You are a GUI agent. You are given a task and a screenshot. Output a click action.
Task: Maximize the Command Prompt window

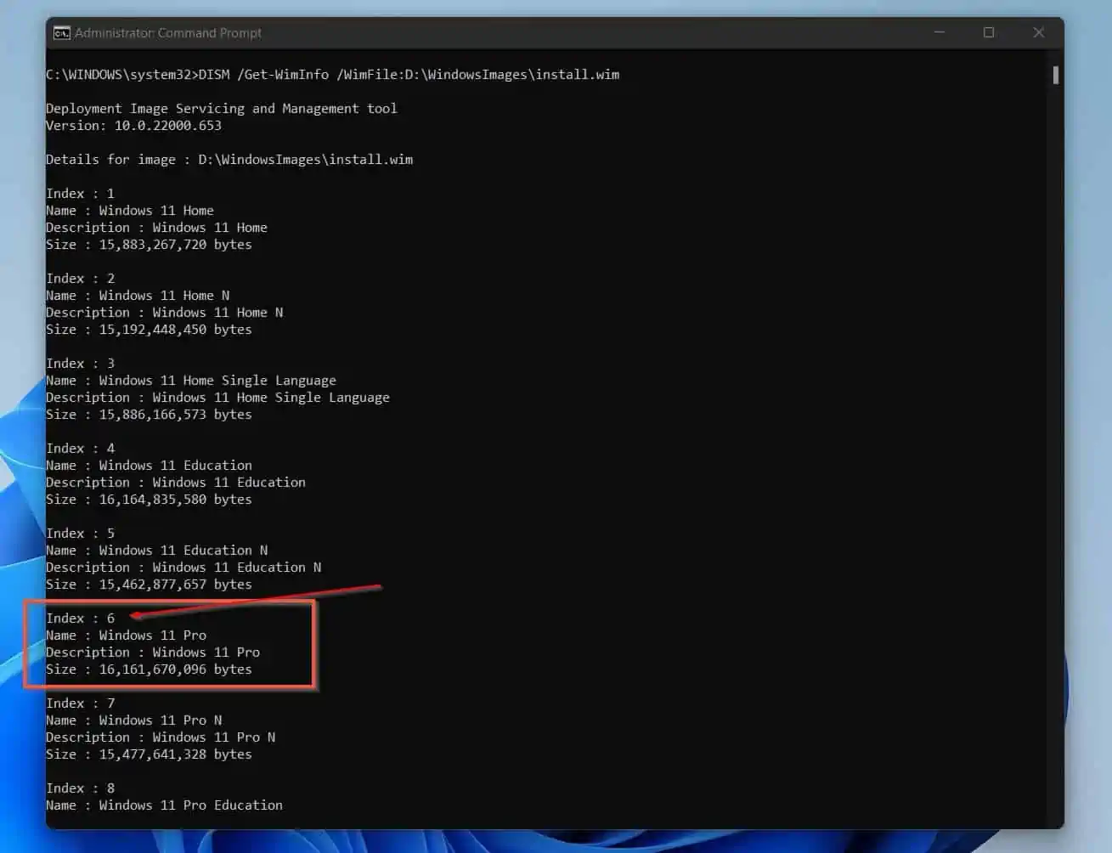pyautogui.click(x=989, y=32)
